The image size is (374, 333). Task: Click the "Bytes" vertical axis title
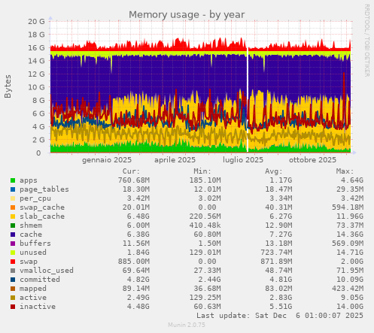point(8,86)
